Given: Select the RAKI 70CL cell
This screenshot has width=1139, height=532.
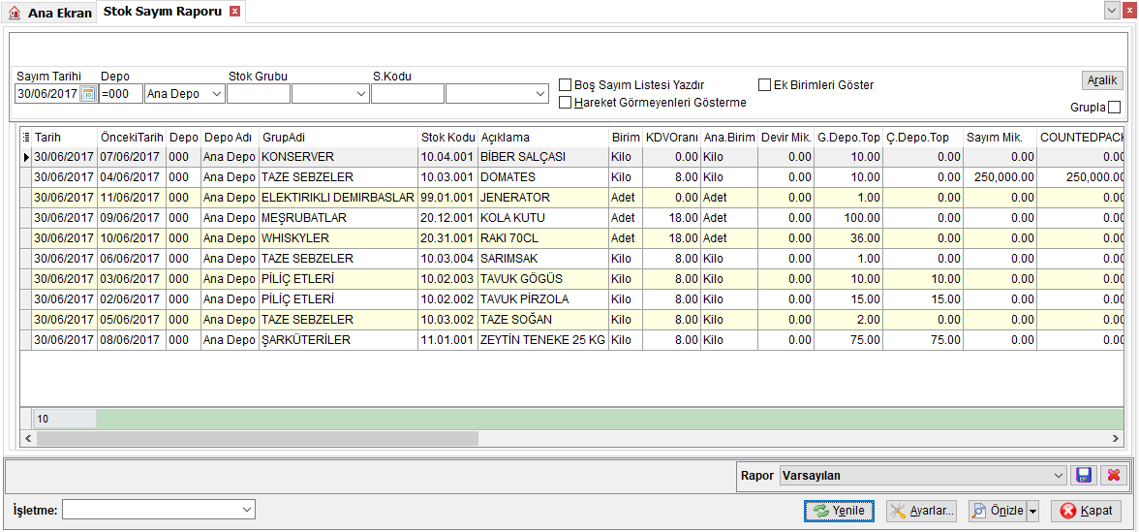Looking at the screenshot, I should (543, 238).
